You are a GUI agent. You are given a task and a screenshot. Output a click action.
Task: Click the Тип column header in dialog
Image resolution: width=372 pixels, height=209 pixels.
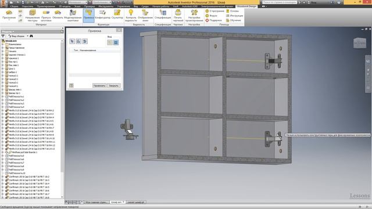click(x=76, y=51)
